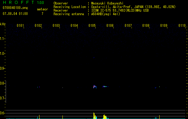Click observer name Masayuki Kobayashi

(x=107, y=3)
